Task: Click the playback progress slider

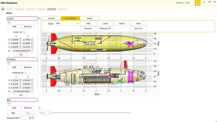Action: click(x=91, y=113)
